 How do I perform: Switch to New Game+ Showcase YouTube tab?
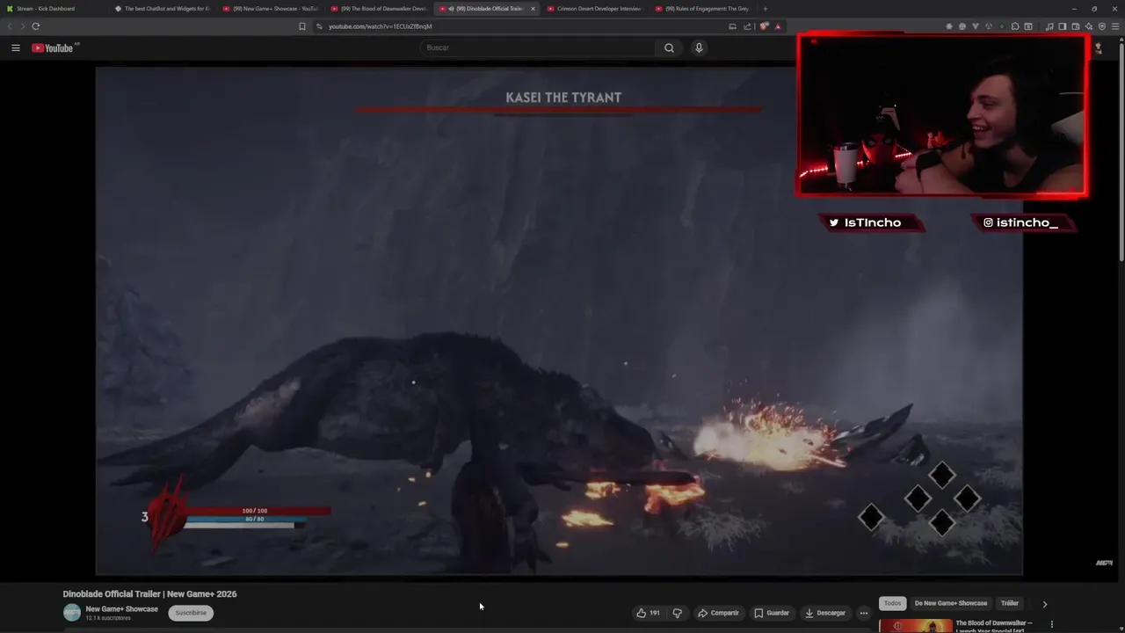(x=271, y=9)
